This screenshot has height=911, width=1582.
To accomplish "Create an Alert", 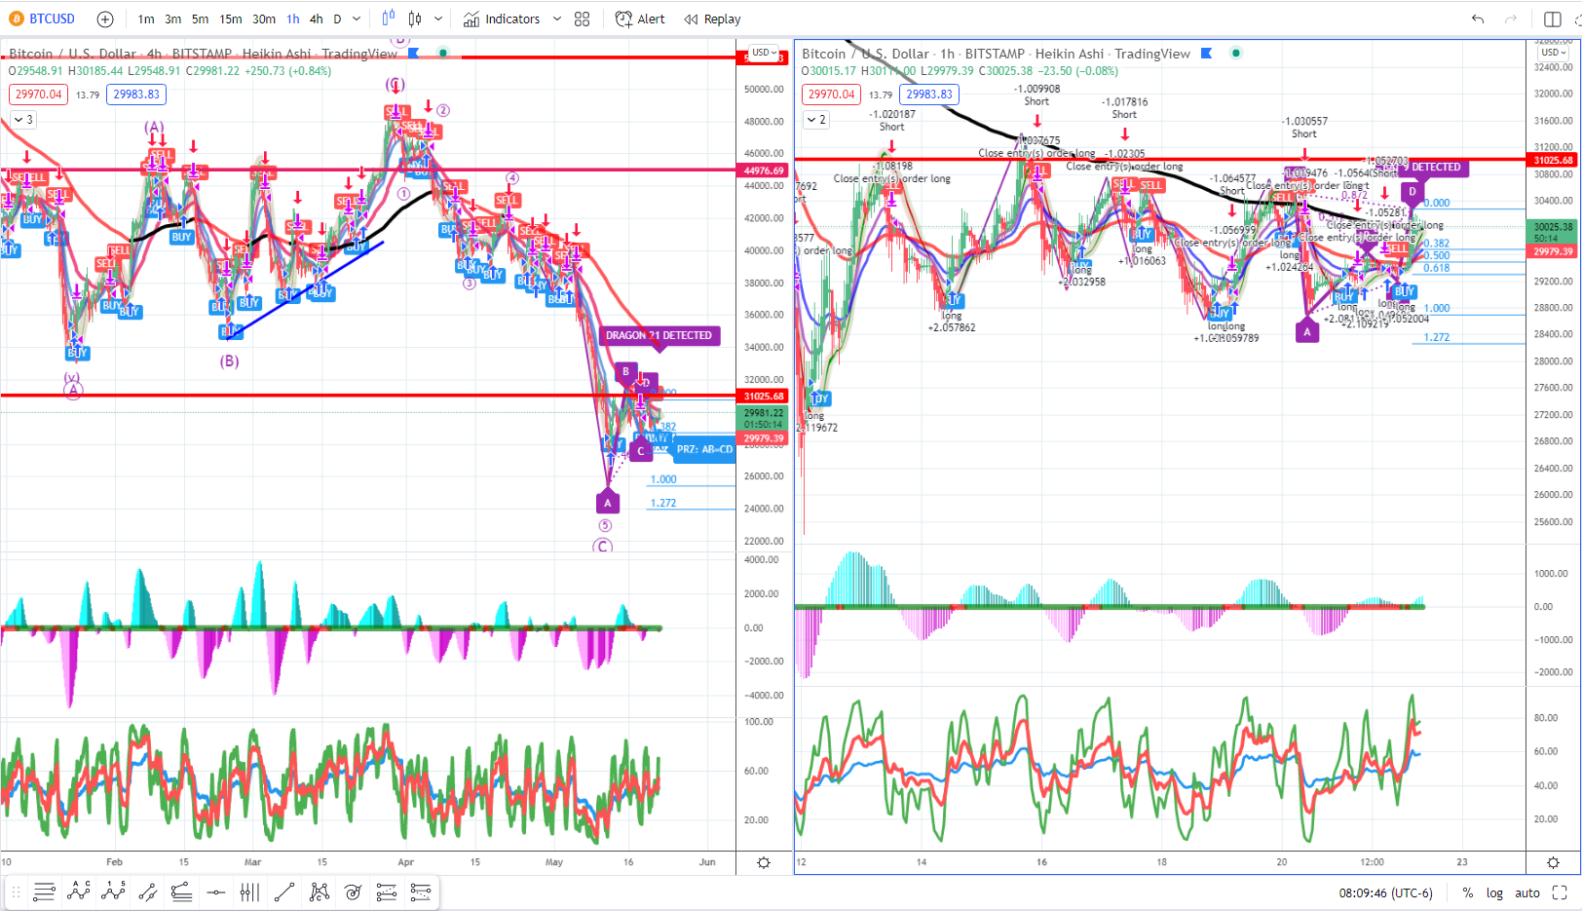I will (x=640, y=19).
